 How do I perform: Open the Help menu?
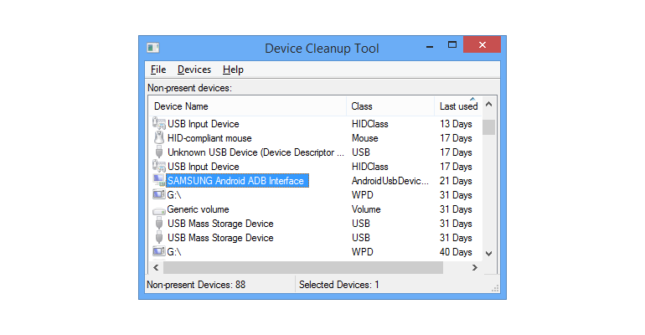click(x=233, y=70)
